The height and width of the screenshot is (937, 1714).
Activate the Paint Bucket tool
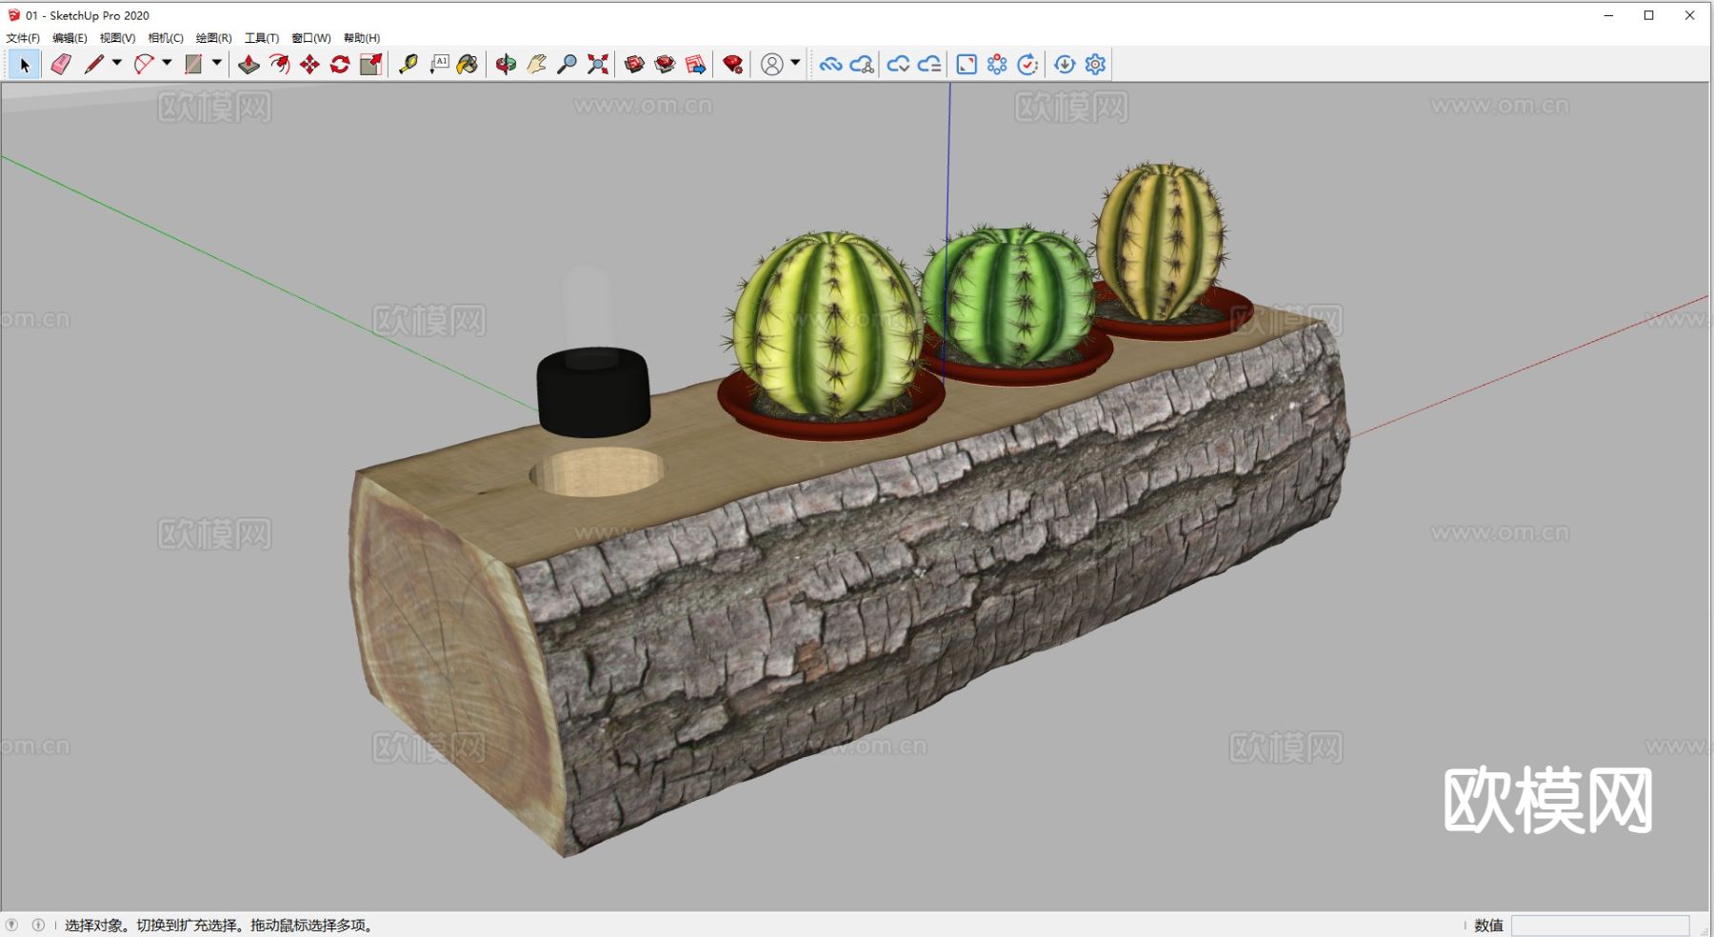pyautogui.click(x=467, y=64)
